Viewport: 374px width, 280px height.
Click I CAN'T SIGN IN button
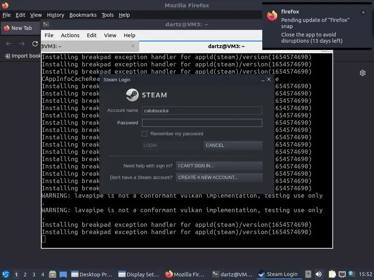click(219, 166)
